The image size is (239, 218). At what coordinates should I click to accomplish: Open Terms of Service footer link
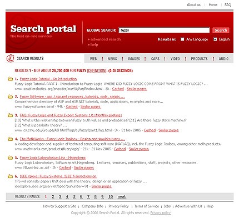147,206
